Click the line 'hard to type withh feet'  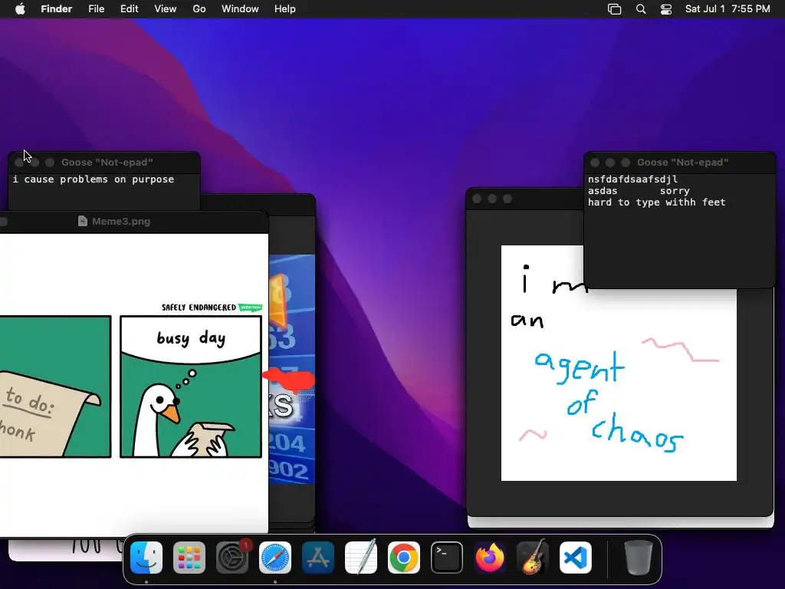656,202
